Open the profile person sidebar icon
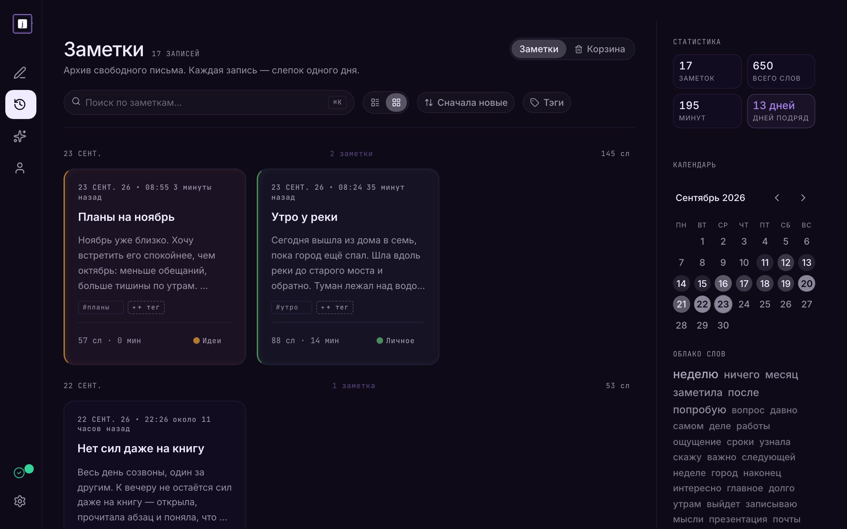Image resolution: width=847 pixels, height=529 pixels. (x=20, y=168)
